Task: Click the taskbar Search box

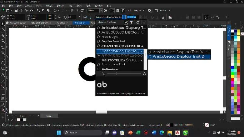Action: 83,133
